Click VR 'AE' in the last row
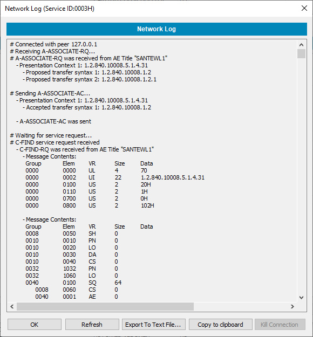The width and height of the screenshot is (313, 337). tap(92, 297)
